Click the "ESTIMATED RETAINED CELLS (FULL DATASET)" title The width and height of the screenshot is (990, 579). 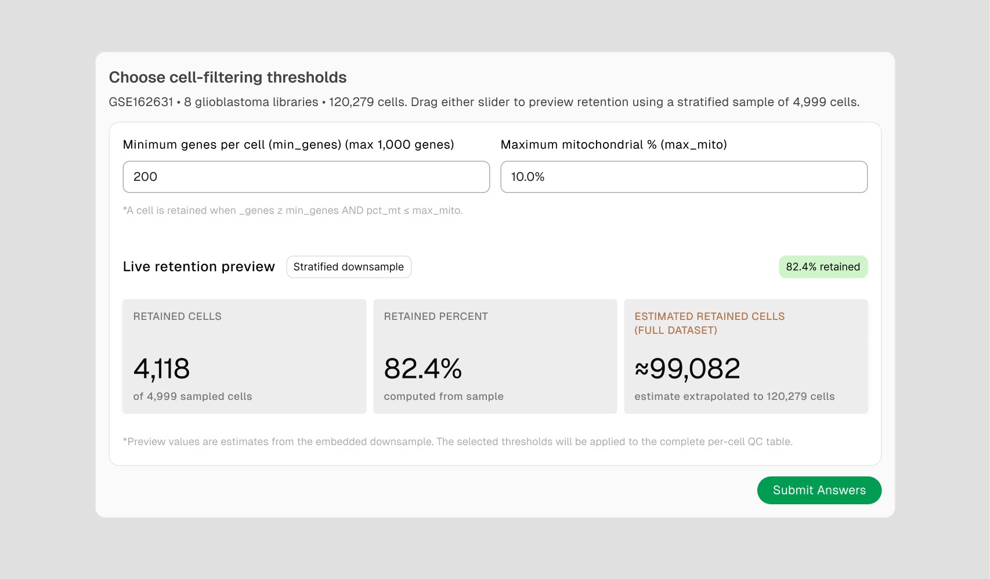[710, 323]
